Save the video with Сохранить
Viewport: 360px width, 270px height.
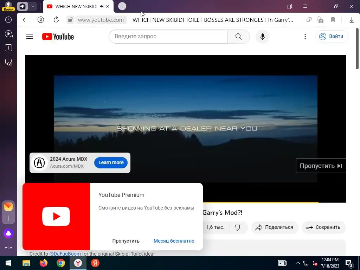pos(323,227)
